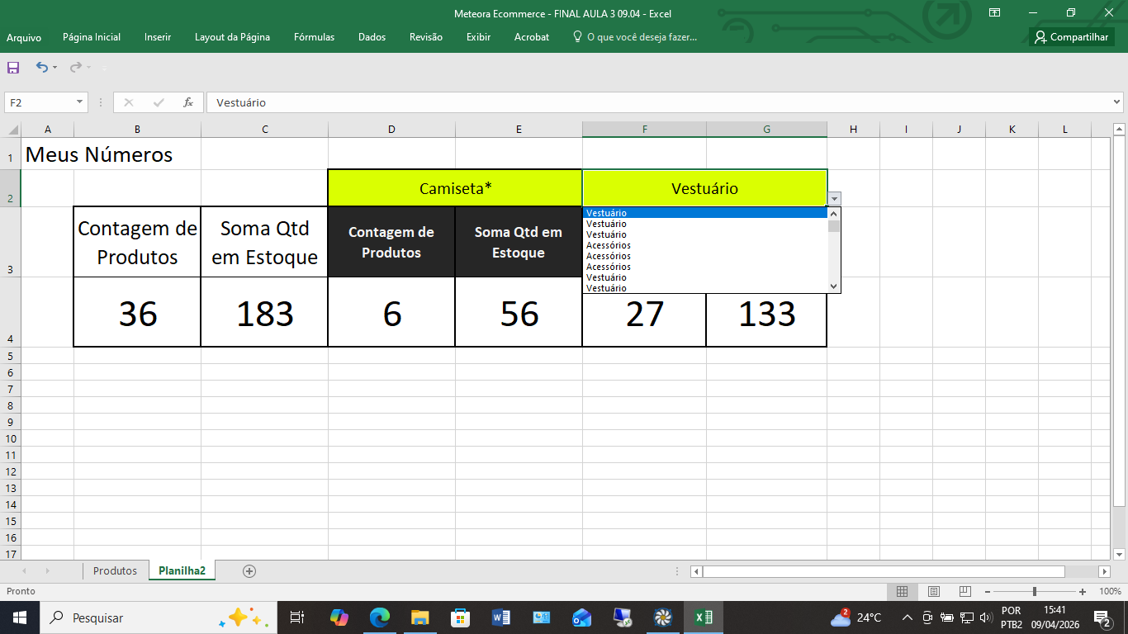The height and width of the screenshot is (634, 1128).
Task: Add a new sheet with plus icon
Action: 249,570
